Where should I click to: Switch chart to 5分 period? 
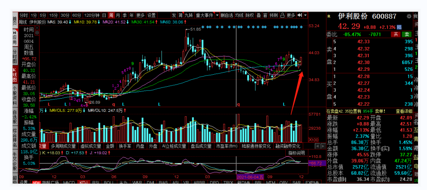(x=43, y=15)
